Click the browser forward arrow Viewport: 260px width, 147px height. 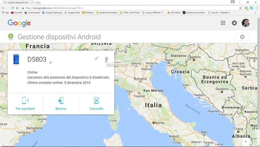coord(8,8)
